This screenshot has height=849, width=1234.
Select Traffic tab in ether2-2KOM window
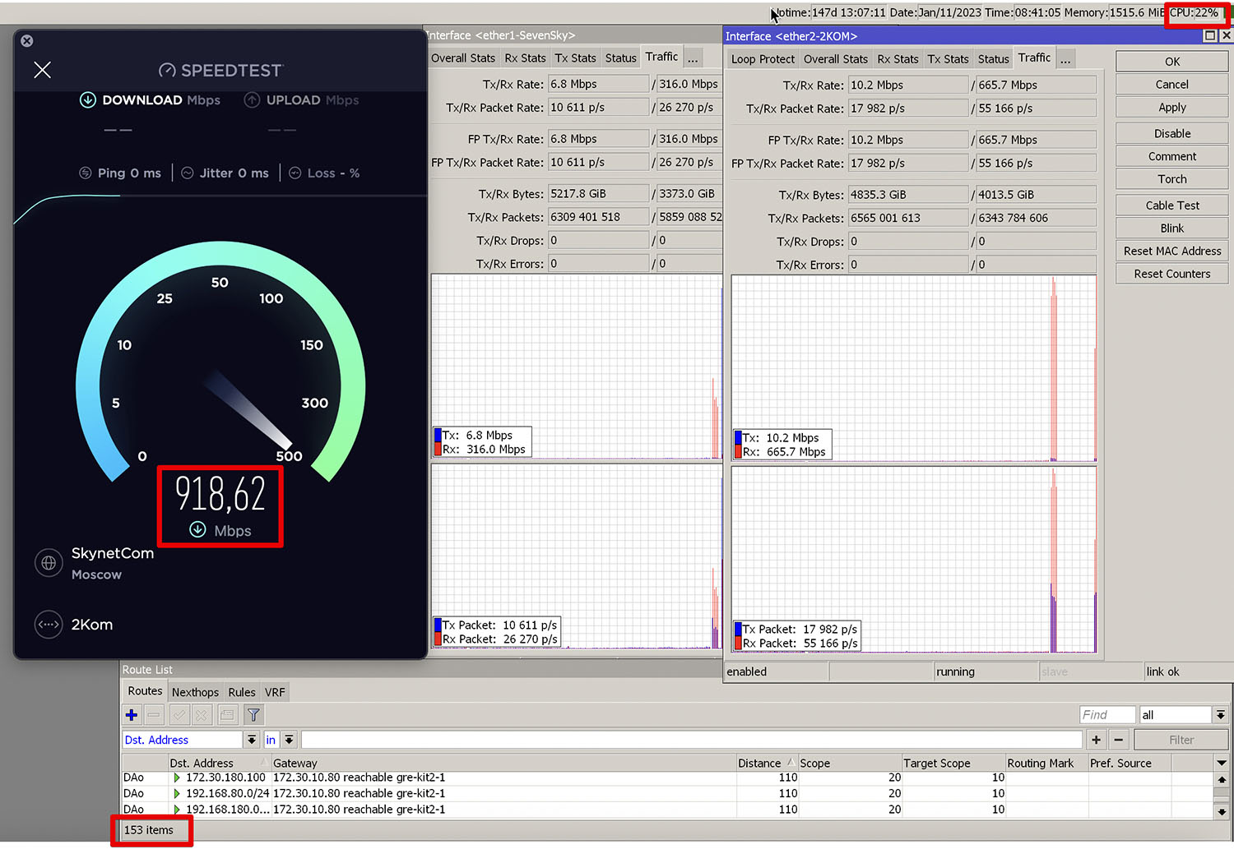(1034, 57)
